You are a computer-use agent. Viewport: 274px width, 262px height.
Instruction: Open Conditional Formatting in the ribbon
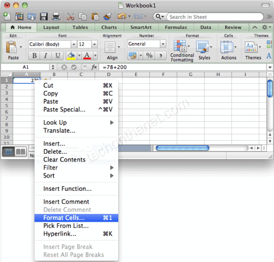coord(182,50)
